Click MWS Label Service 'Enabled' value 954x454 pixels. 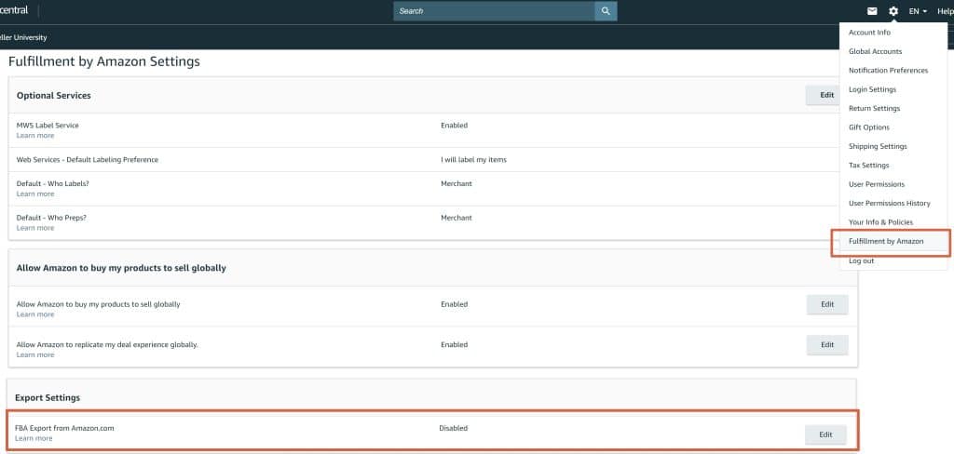point(455,126)
